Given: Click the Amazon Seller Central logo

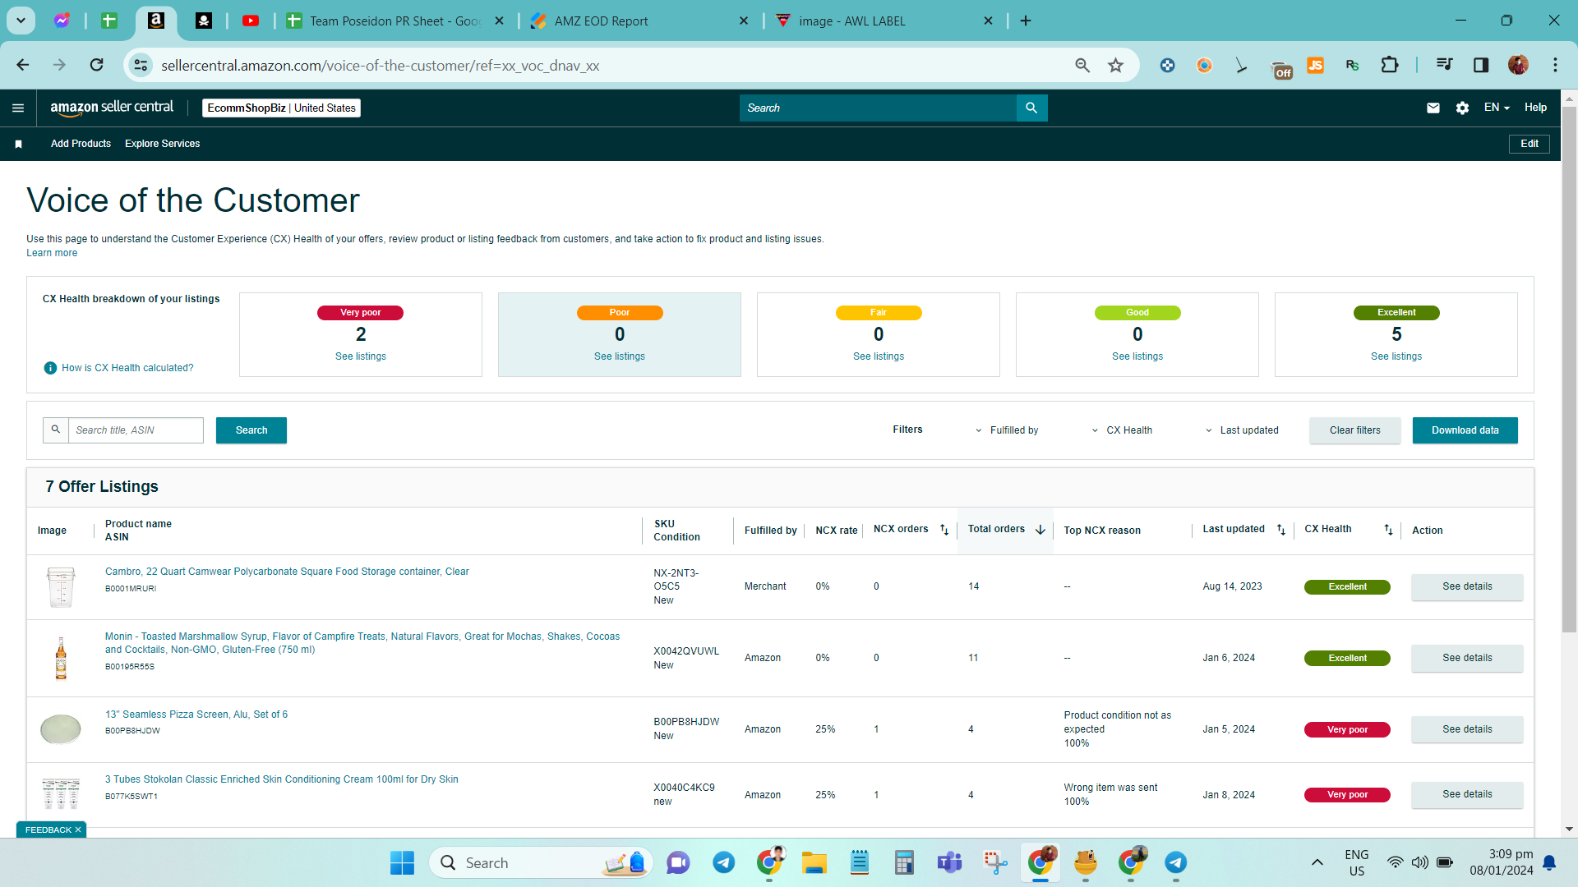Looking at the screenshot, I should click(112, 108).
